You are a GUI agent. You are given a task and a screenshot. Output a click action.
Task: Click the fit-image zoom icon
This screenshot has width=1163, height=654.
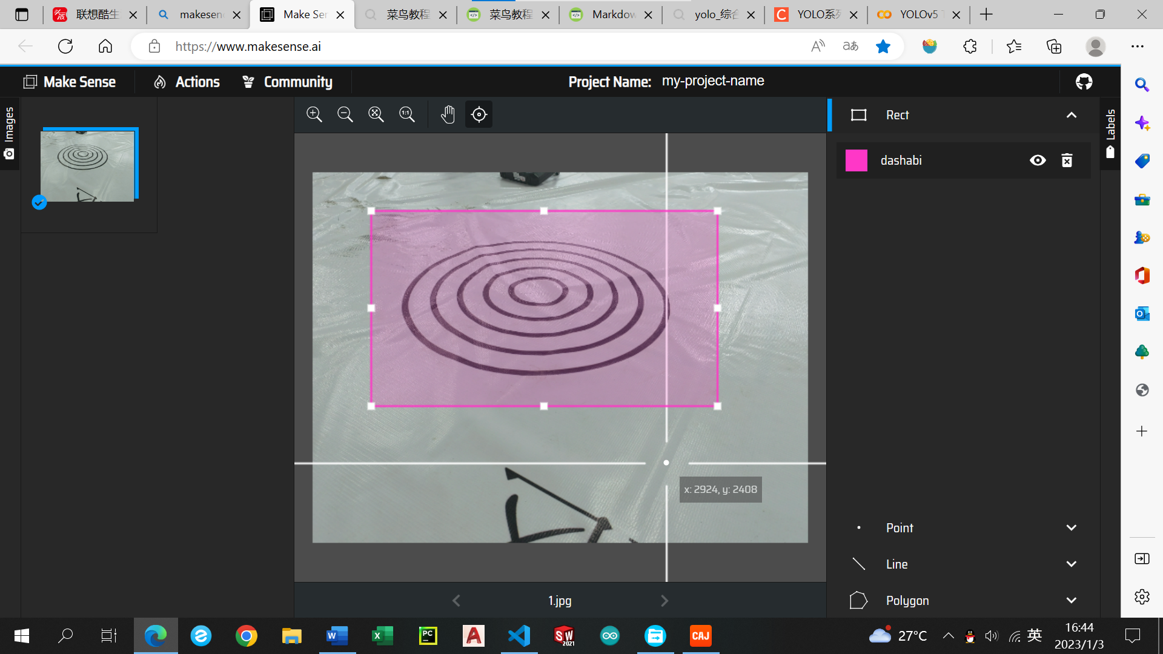pos(376,114)
